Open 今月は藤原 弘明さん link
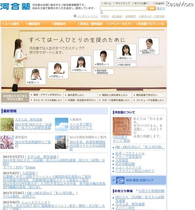Image resolution: width=195 pixels, height=210 pixels. (19, 197)
